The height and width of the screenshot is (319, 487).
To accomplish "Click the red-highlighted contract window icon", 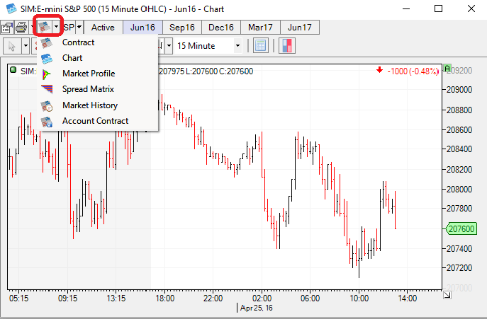I will 45,28.
